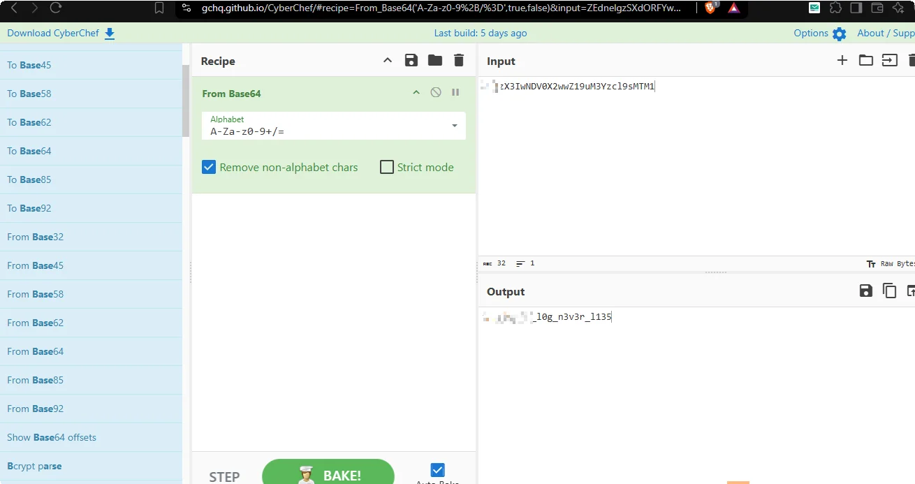915x484 pixels.
Task: Select Bcrypt parse operation
Action: (x=91, y=466)
